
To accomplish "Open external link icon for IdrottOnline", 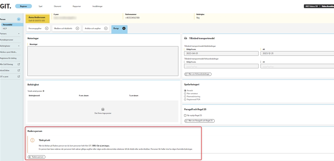I will click(19, 70).
